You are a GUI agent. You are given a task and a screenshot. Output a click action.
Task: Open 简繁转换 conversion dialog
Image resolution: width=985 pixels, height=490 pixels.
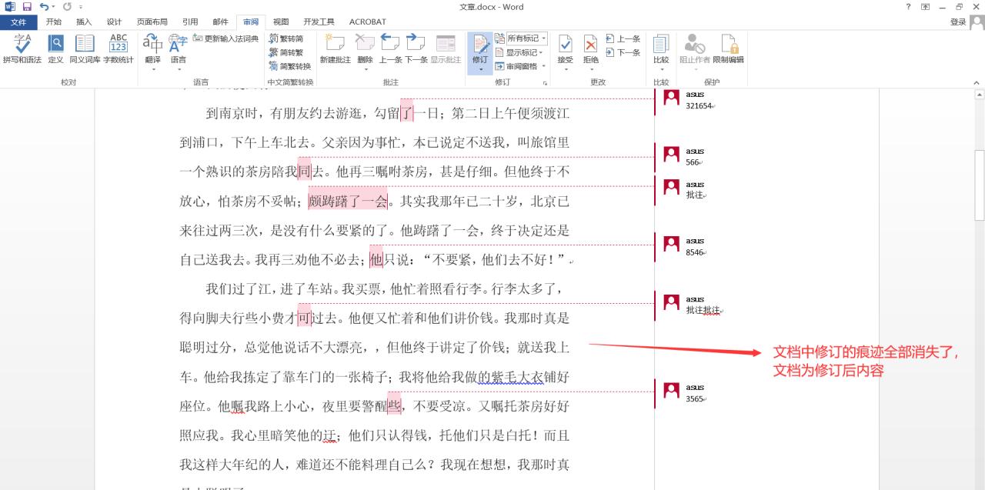tap(290, 66)
